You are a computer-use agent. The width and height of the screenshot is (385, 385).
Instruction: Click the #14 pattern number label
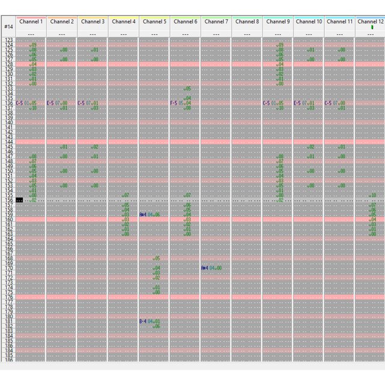[8, 26]
